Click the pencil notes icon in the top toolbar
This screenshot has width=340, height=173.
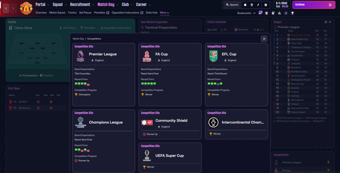pyautogui.click(x=258, y=5)
